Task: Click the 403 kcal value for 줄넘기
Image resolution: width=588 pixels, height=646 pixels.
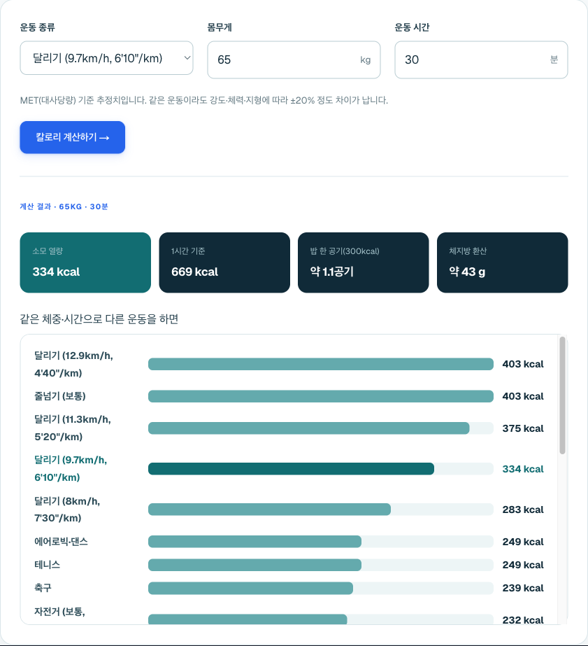Action: click(x=523, y=396)
